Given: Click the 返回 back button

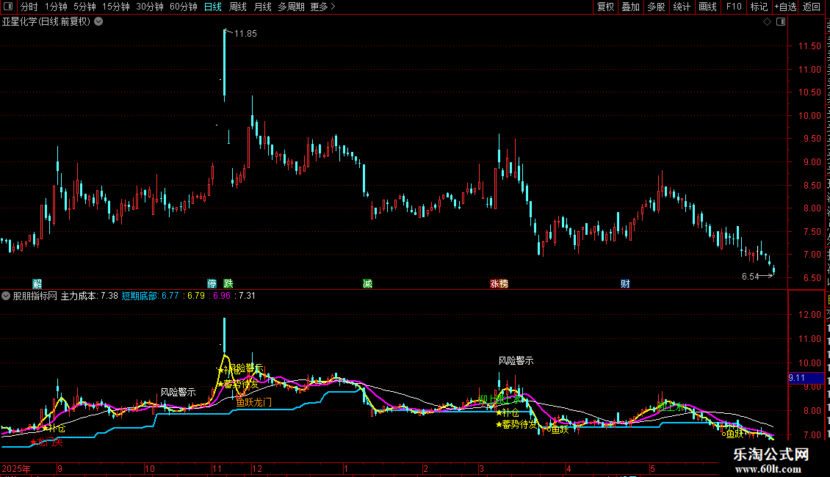Looking at the screenshot, I should coord(812,7).
